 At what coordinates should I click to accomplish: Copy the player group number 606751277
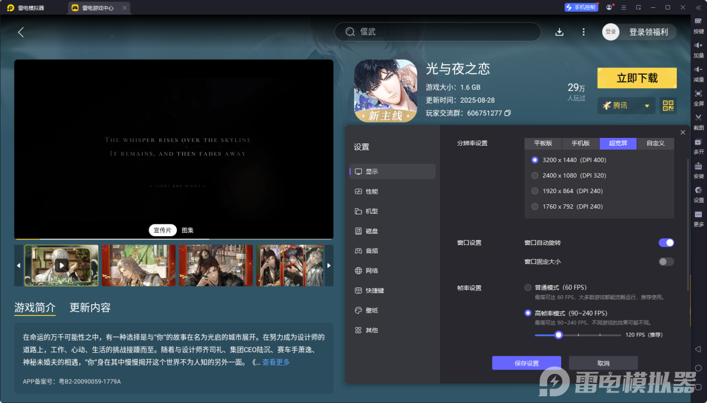point(508,113)
